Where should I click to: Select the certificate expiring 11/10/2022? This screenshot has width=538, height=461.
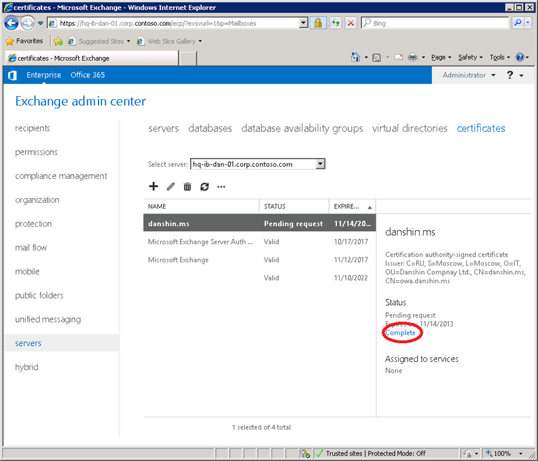point(260,278)
